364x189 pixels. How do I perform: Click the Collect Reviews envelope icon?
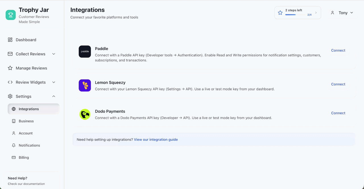[10, 54]
